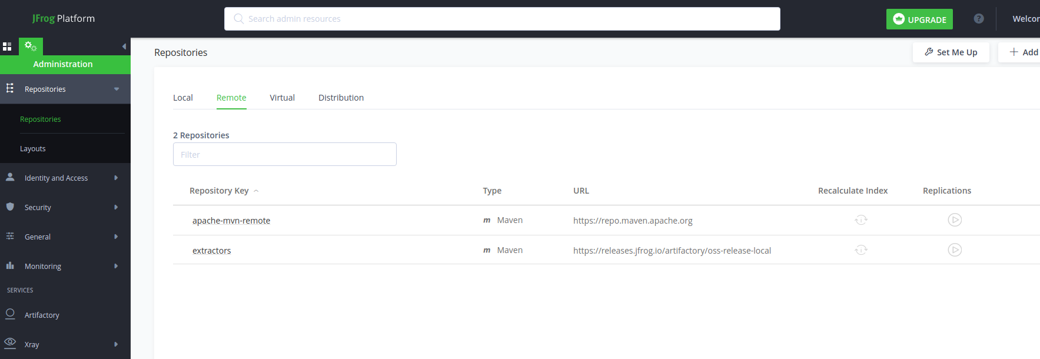
Task: Sort by Repository Key arrow
Action: [x=256, y=191]
